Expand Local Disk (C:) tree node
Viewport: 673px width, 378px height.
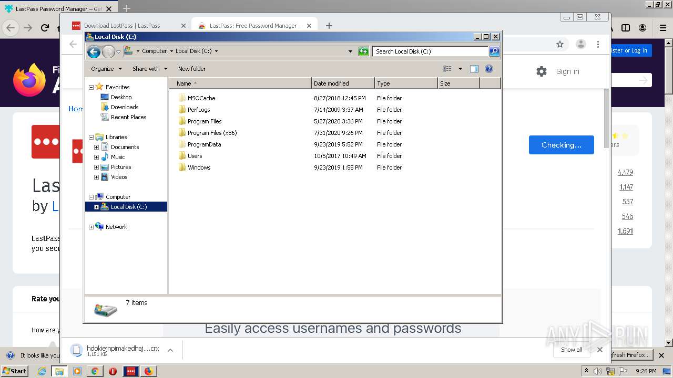(96, 207)
